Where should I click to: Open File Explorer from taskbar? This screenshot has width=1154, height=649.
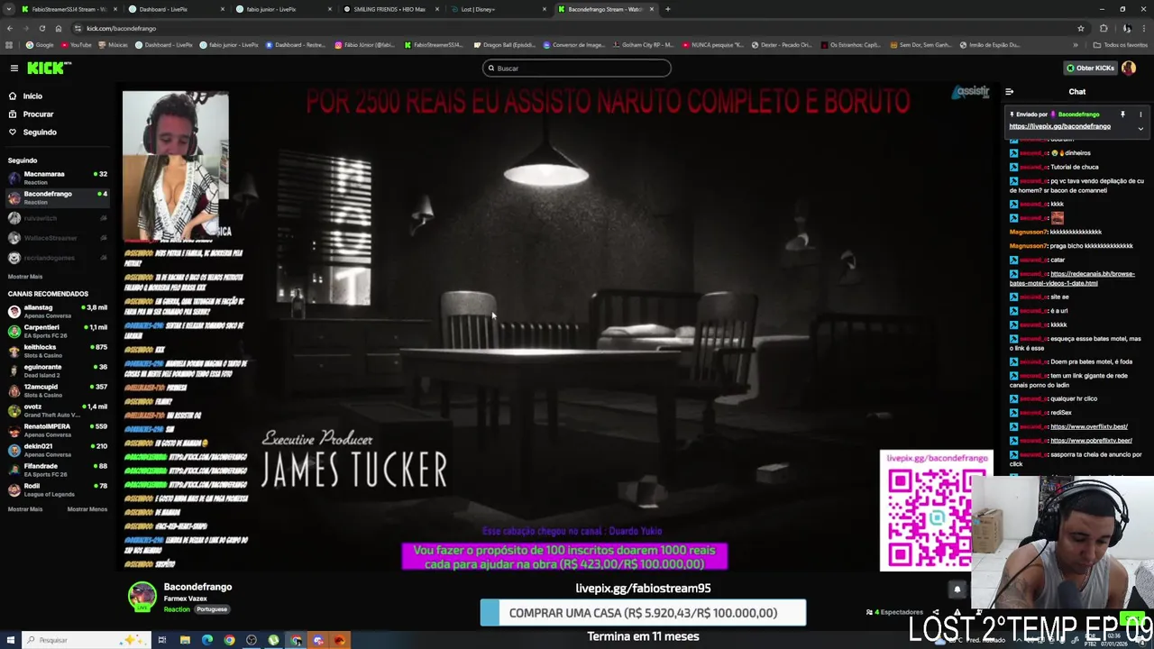(185, 640)
